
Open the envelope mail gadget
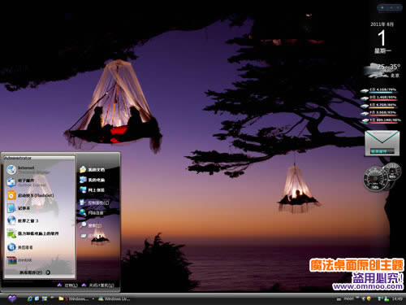tap(382, 143)
